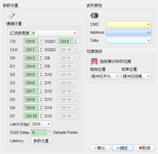Decrease the DQS Delay value
The image size is (158, 154).
(49, 134)
